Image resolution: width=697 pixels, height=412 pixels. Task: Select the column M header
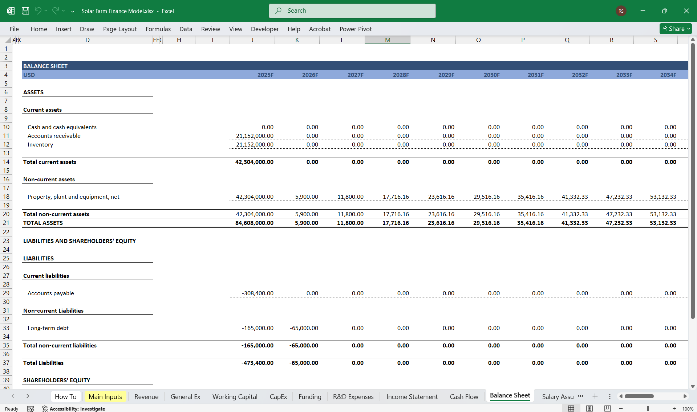(387, 40)
